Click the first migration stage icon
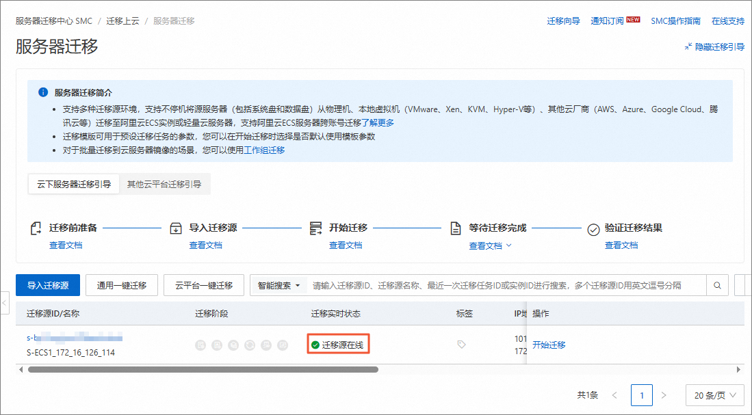752x415 pixels. (200, 345)
